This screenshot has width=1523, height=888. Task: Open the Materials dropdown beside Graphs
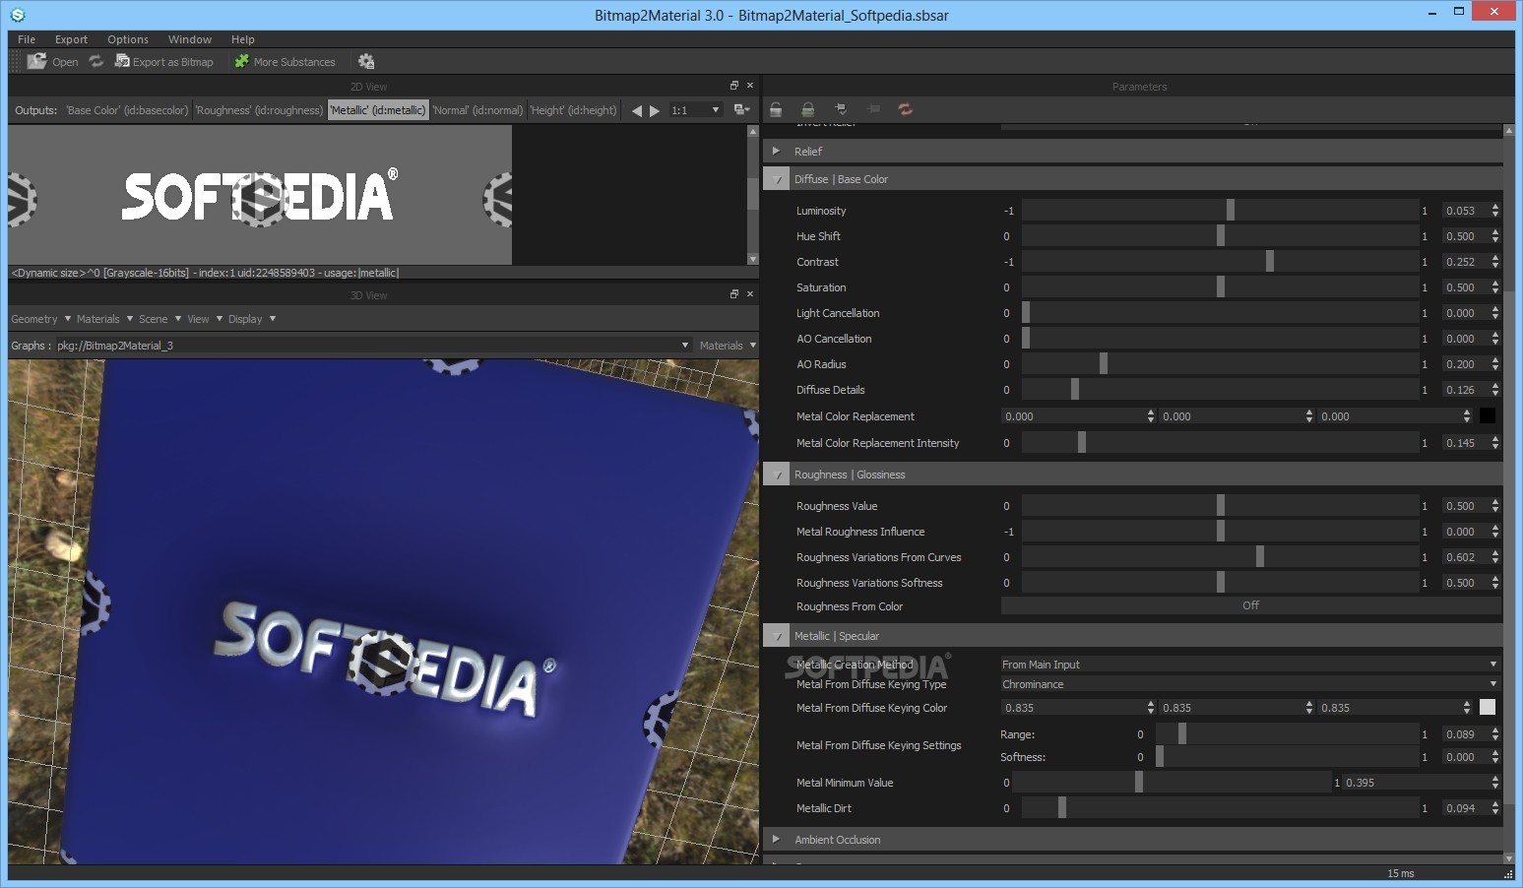coord(727,346)
